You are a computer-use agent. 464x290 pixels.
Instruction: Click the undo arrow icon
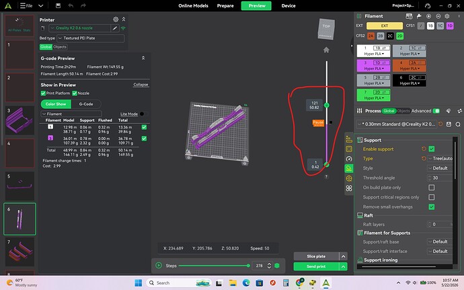(x=71, y=5)
